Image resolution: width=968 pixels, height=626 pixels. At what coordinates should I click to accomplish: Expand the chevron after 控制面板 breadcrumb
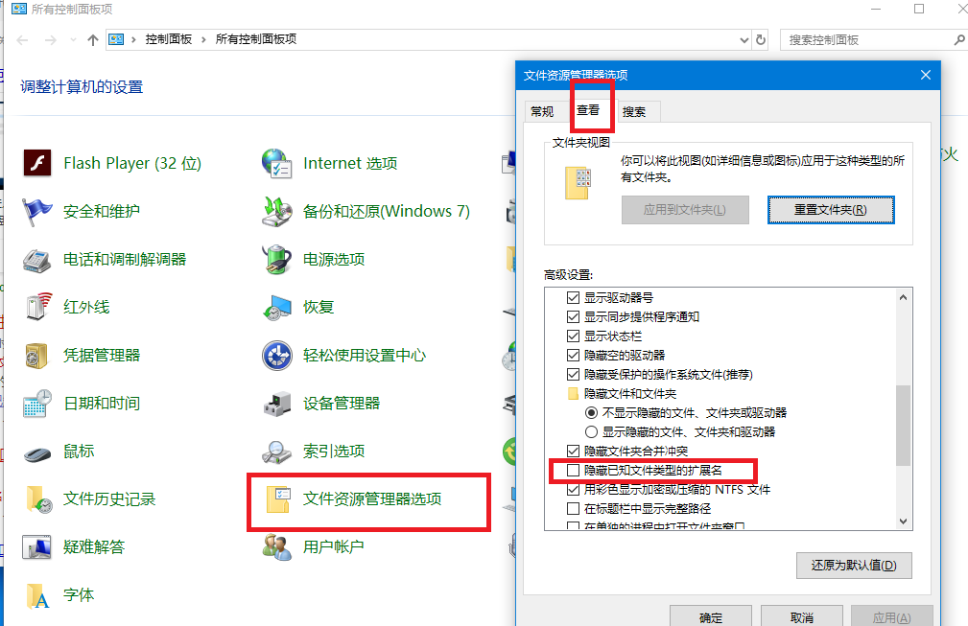point(203,39)
